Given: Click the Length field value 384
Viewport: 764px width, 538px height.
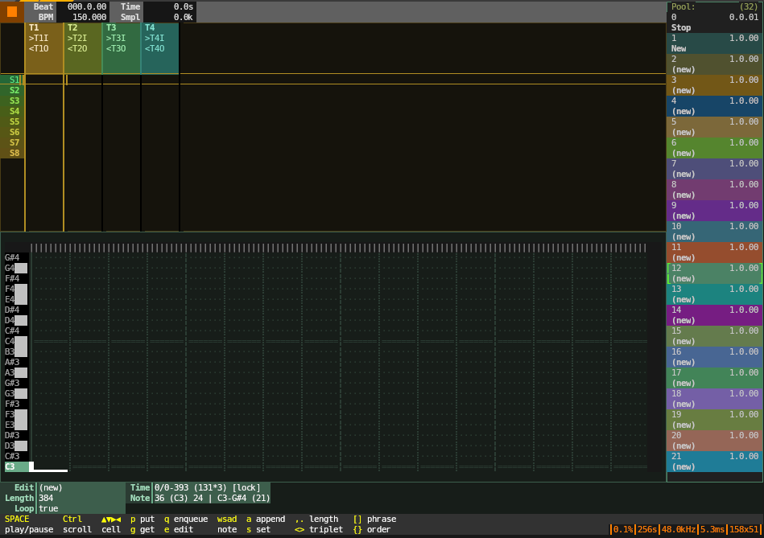Looking at the screenshot, I should tap(46, 498).
